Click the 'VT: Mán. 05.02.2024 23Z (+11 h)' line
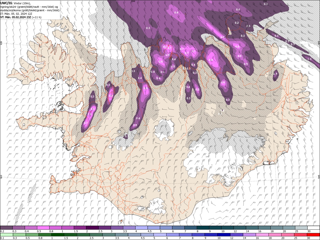Screen dimensions: 320x240 [21, 17]
